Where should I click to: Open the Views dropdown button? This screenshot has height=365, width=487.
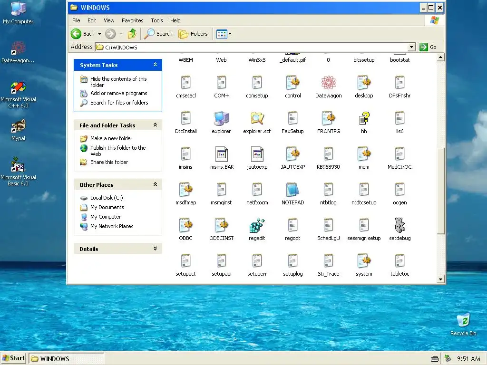coord(224,34)
